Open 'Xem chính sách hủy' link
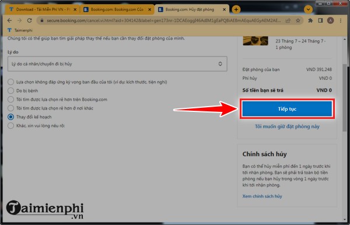This screenshot has height=225, width=350. coord(262,196)
